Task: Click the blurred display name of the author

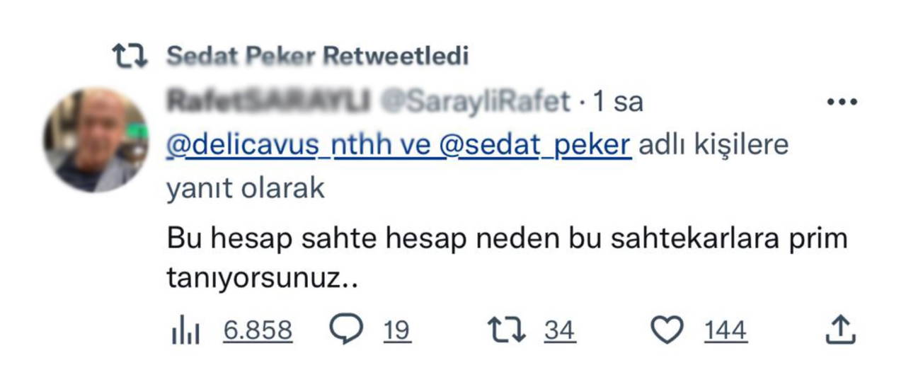Action: point(269,102)
